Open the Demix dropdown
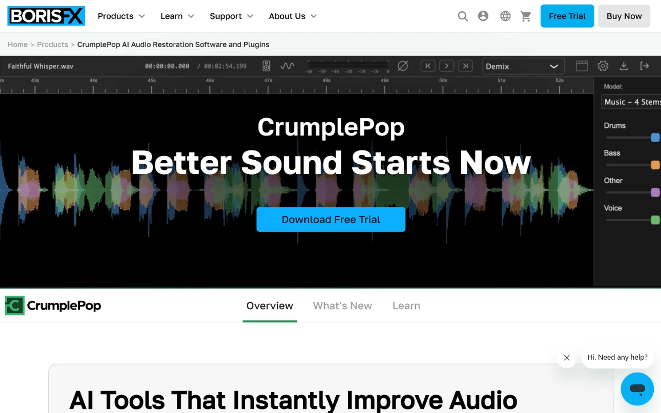Image resolution: width=661 pixels, height=413 pixels. (523, 66)
